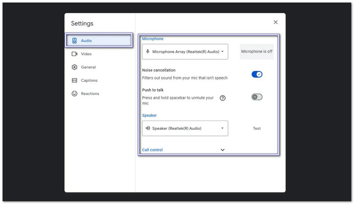
Task: Select the Reactions tab label
Action: coord(90,94)
